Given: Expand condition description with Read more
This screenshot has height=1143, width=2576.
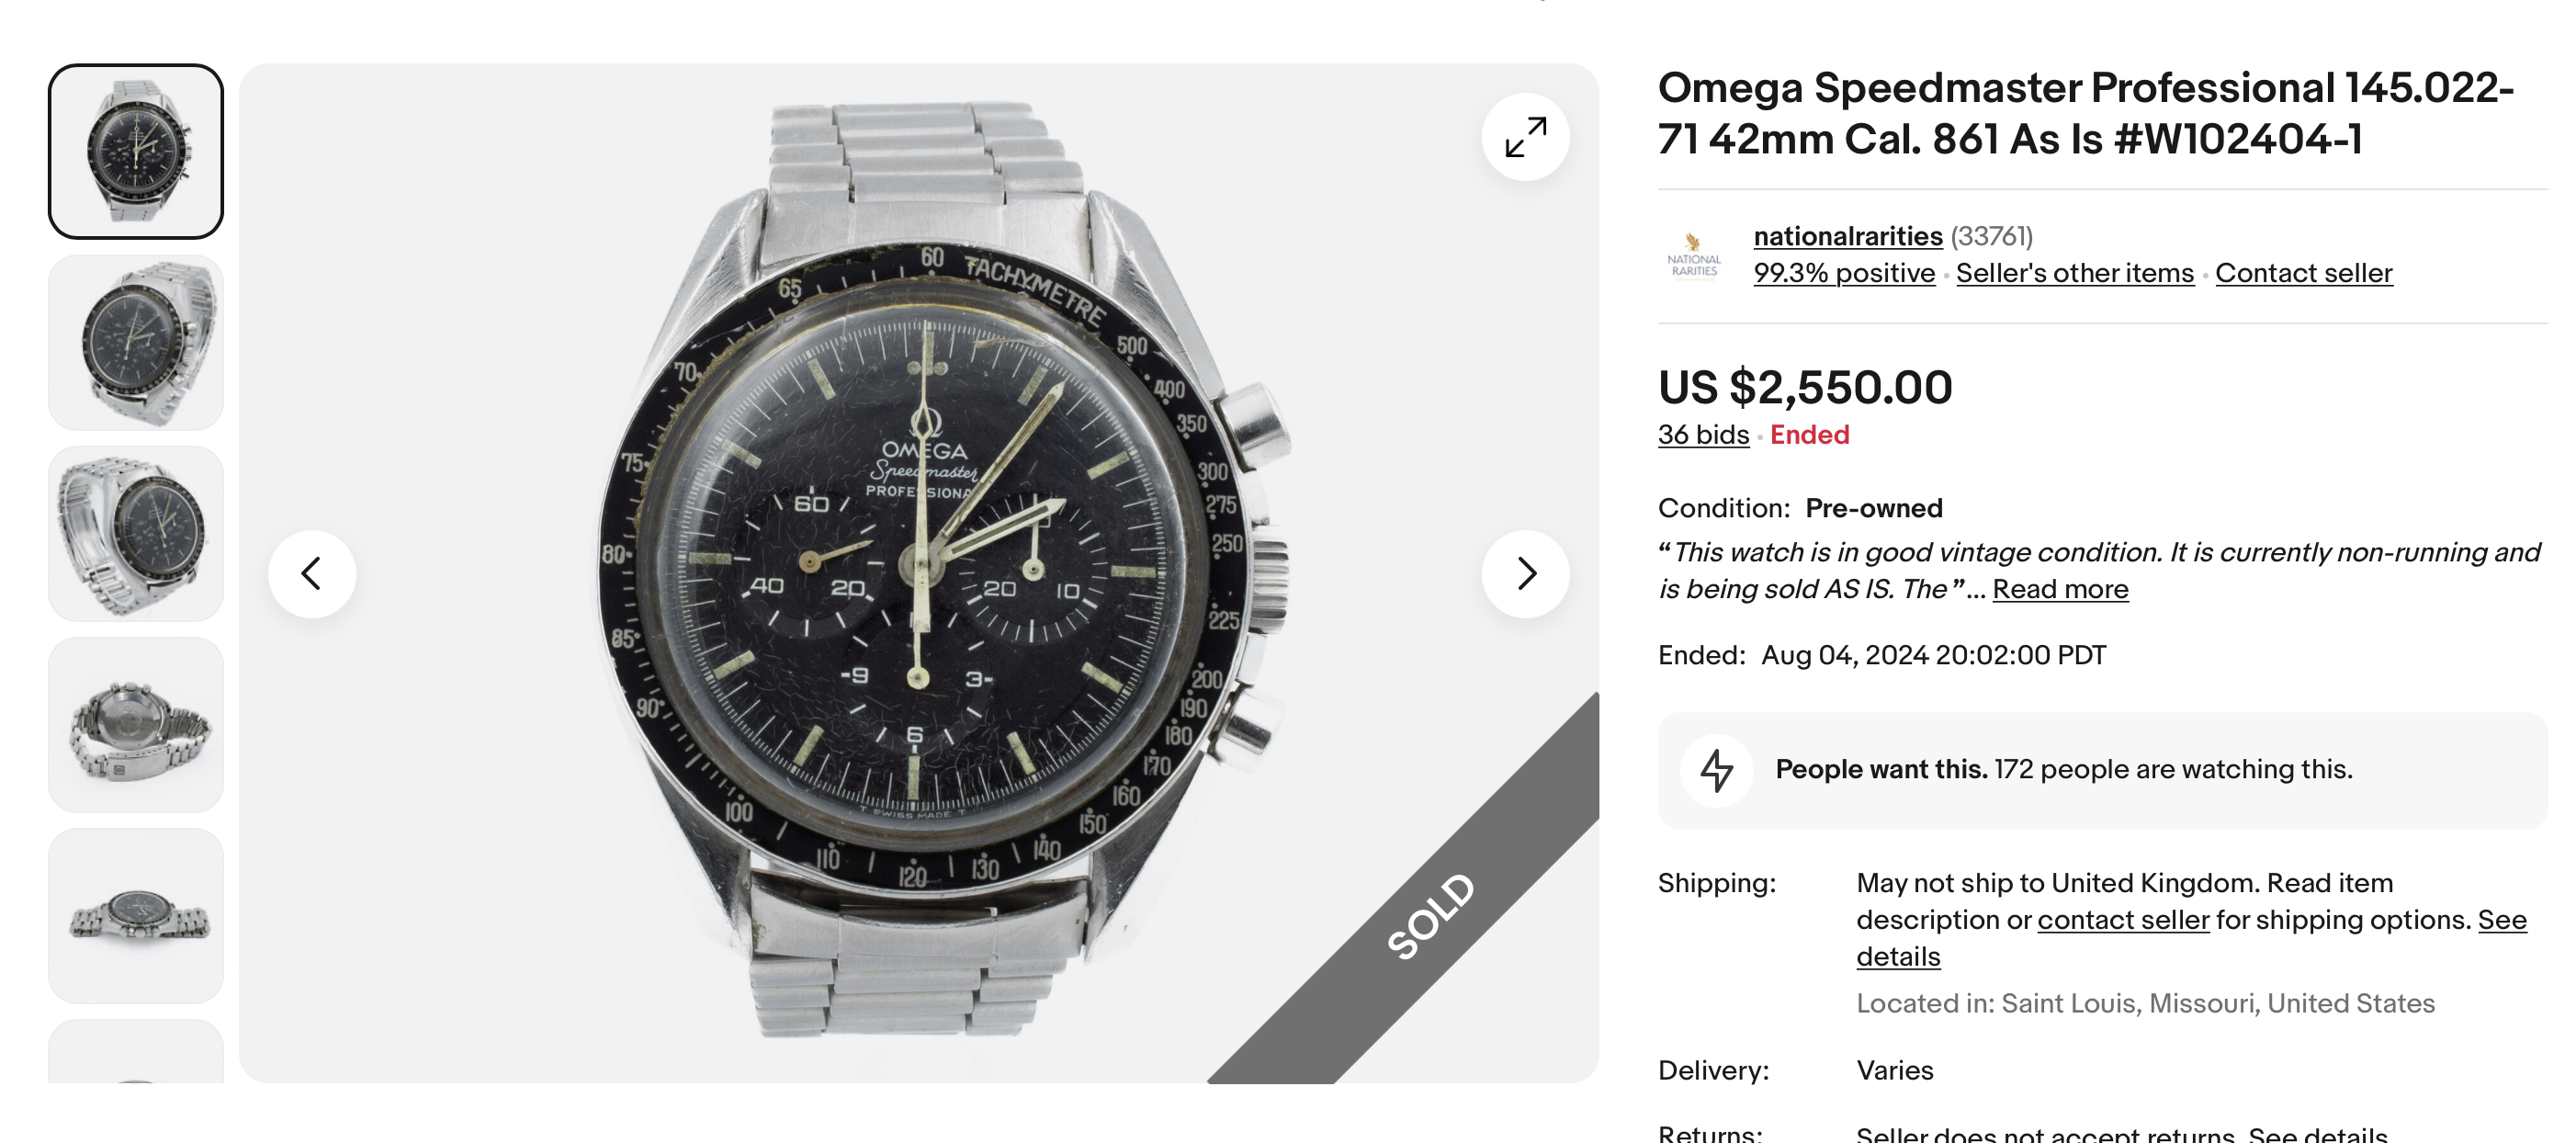Looking at the screenshot, I should pos(2060,589).
